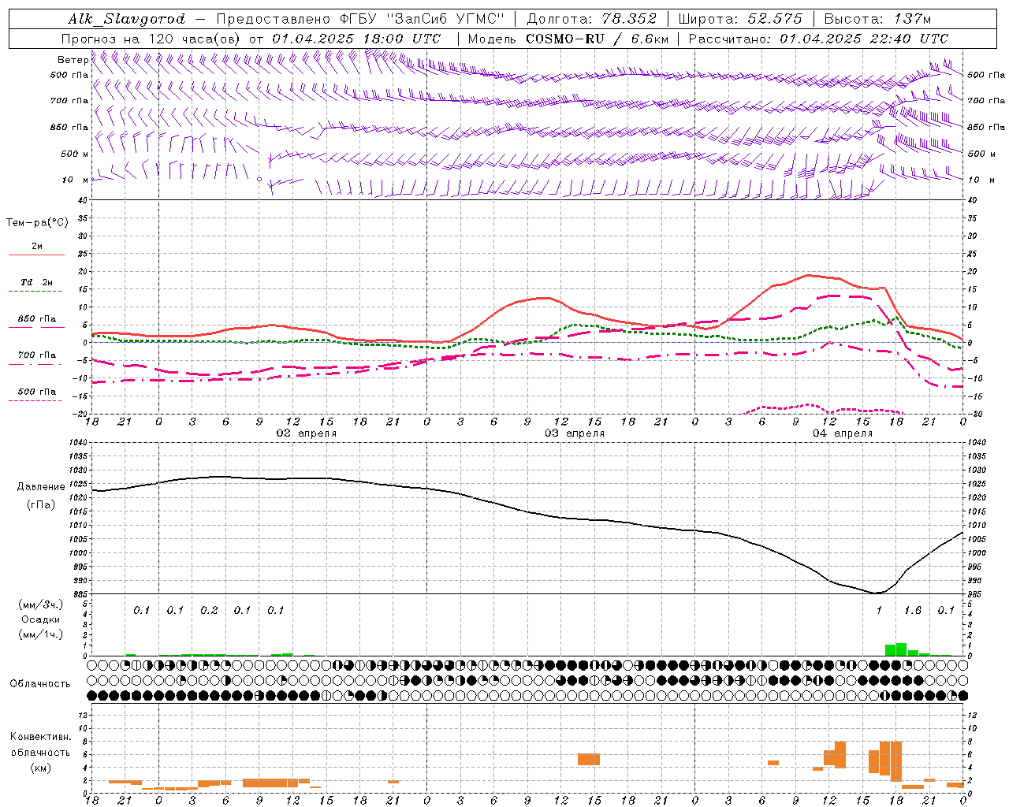Click orange convective bar near 15h on 03 апреля
Image resolution: width=1009 pixels, height=807 pixels.
[x=589, y=759]
